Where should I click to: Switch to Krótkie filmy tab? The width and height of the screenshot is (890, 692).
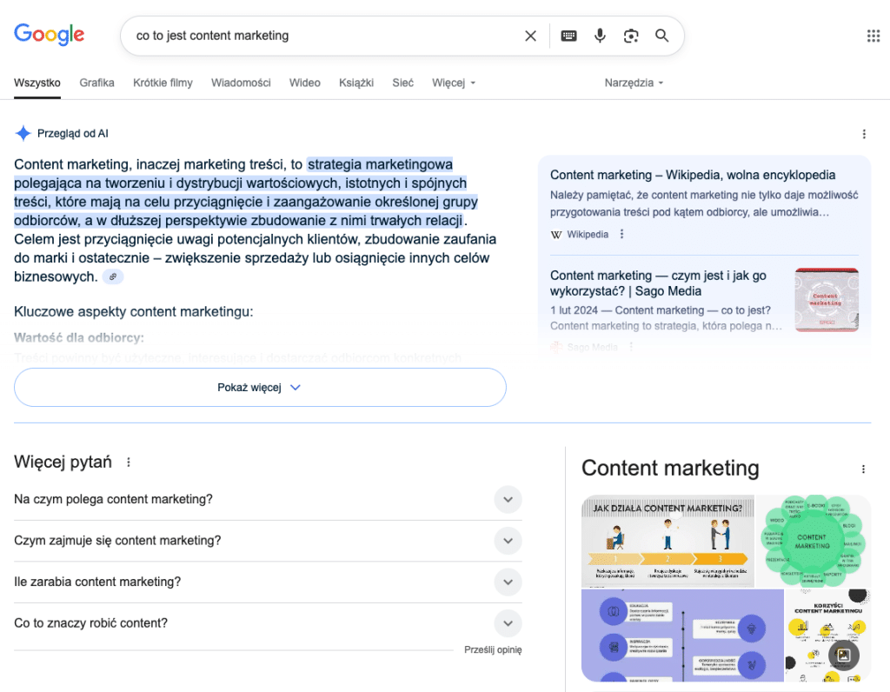[163, 83]
